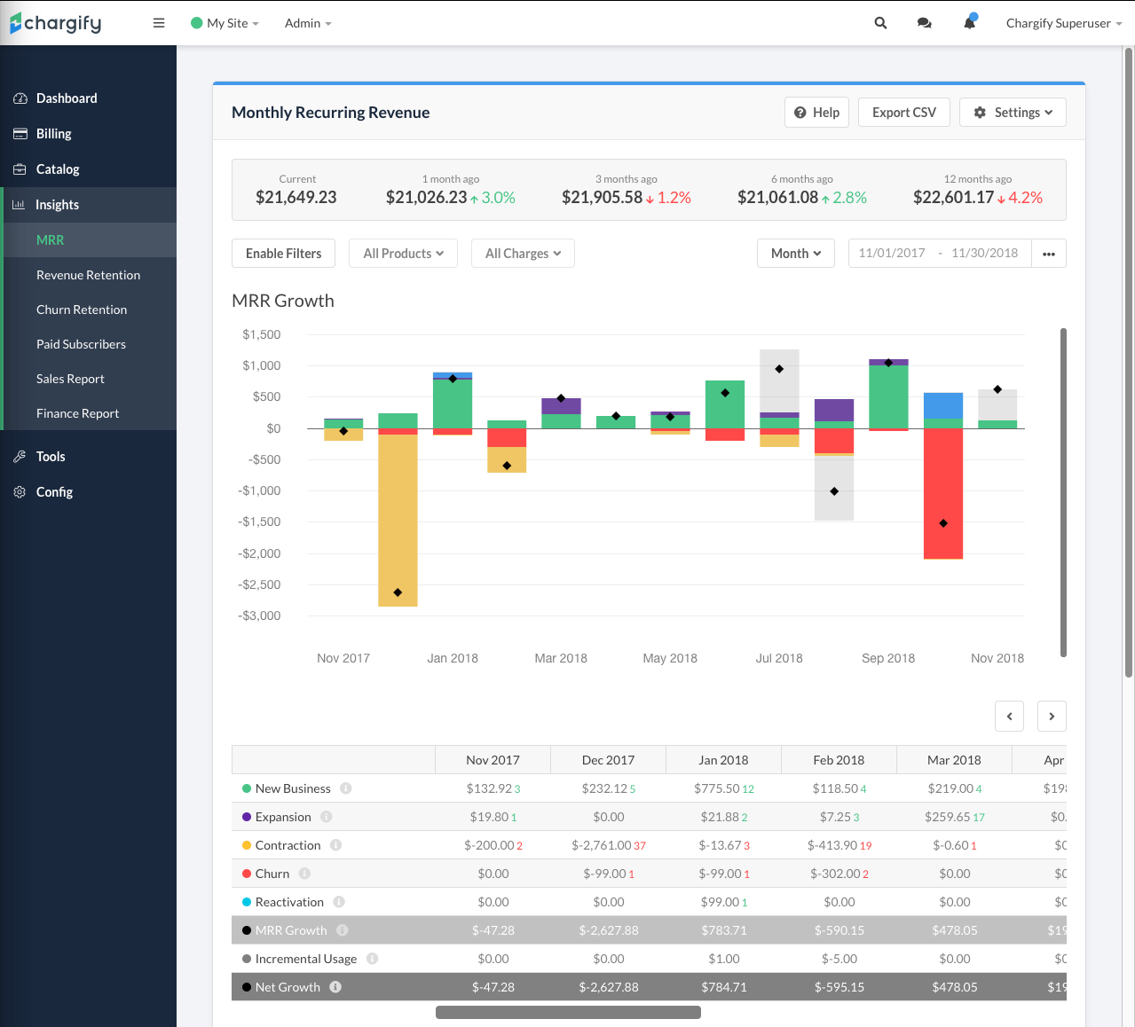This screenshot has width=1135, height=1027.
Task: Click the table's horizontal scrollbar
Action: click(x=568, y=1012)
